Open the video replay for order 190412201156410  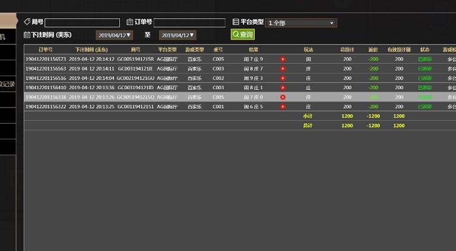[x=283, y=88]
